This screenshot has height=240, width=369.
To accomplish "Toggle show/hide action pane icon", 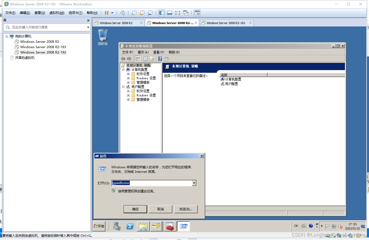I will (x=166, y=59).
